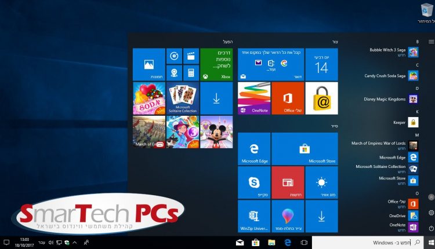Select the Recycle Bin desktop icon
Image resolution: width=435 pixels, height=249 pixels.
[426, 13]
